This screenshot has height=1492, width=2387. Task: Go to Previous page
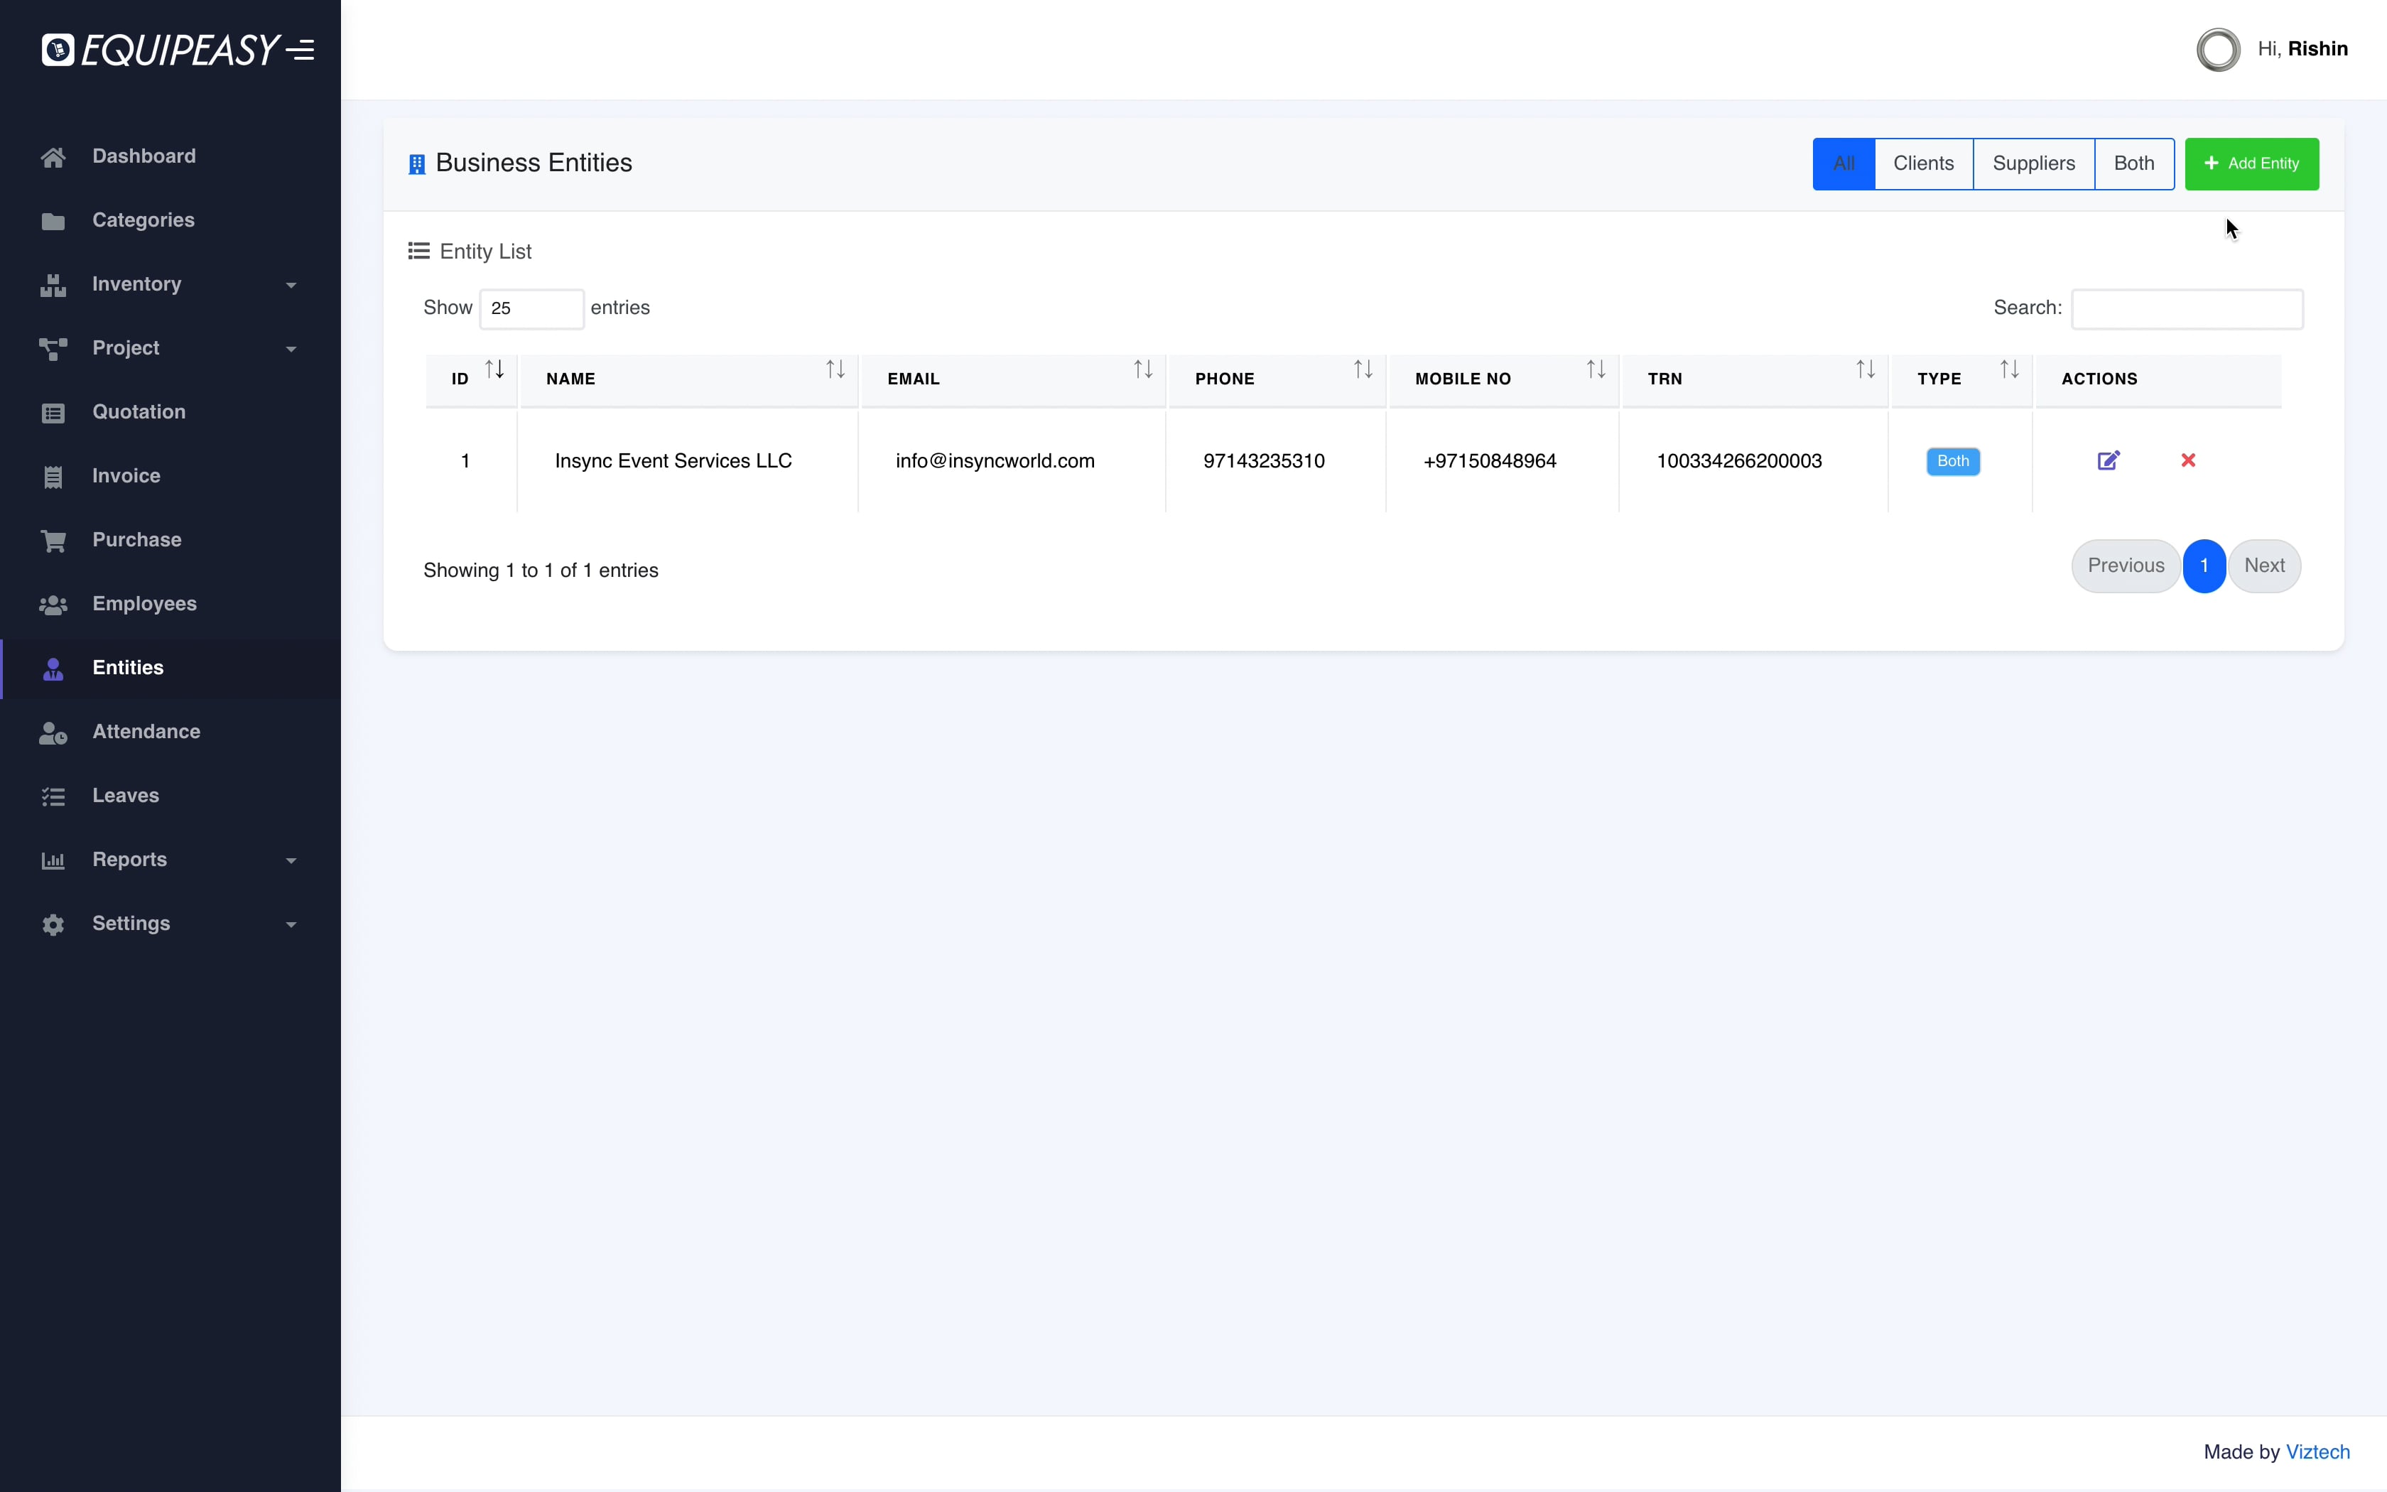click(2126, 566)
